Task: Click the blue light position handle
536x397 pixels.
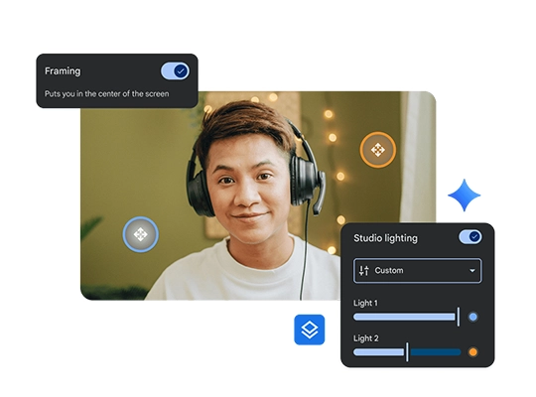Action: (x=141, y=234)
